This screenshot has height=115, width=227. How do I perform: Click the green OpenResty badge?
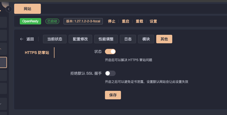coord(30,21)
